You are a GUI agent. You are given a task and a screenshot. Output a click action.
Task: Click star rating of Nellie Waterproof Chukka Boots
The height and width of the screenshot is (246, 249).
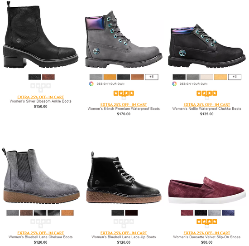207,95
